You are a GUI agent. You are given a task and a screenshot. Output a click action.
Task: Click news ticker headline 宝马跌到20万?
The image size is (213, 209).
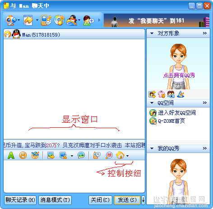point(42,145)
